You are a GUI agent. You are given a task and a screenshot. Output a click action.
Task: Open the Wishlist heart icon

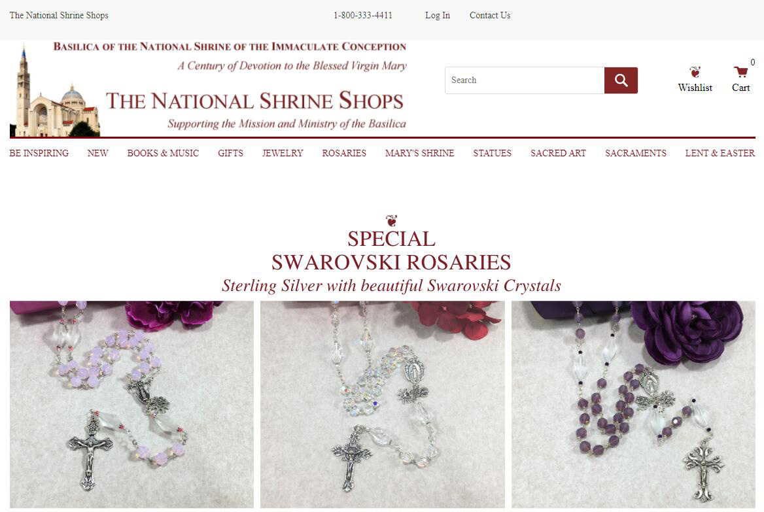coord(695,72)
